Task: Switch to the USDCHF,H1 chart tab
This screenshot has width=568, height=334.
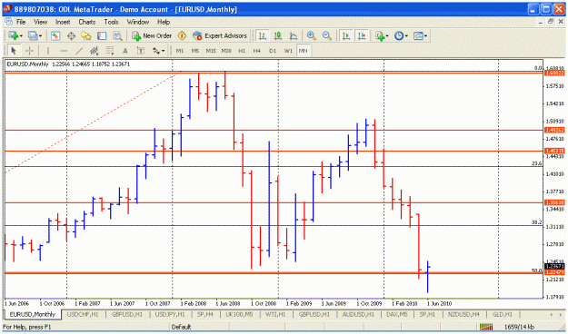Action: pyautogui.click(x=83, y=314)
